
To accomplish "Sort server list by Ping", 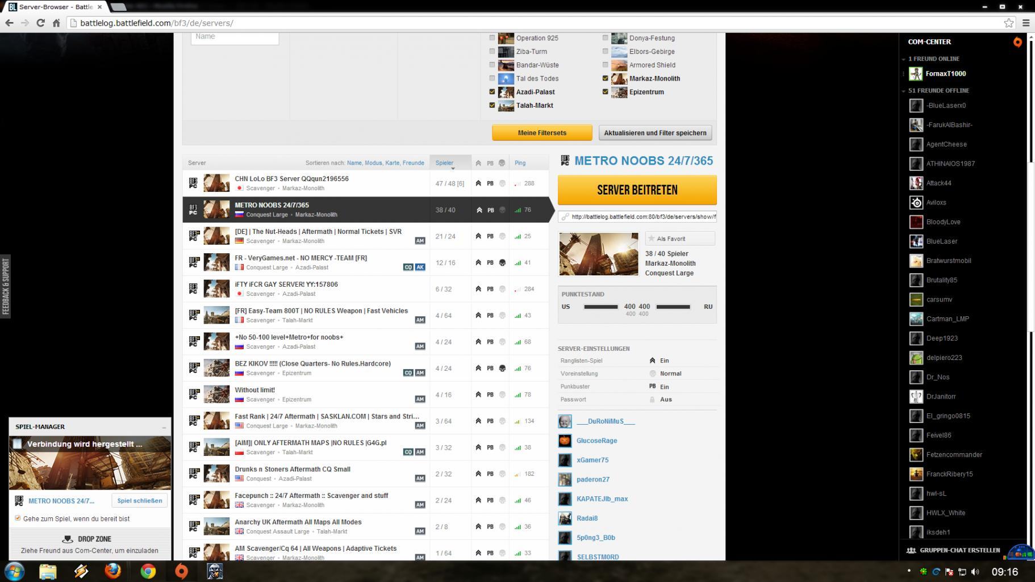I will pos(520,163).
